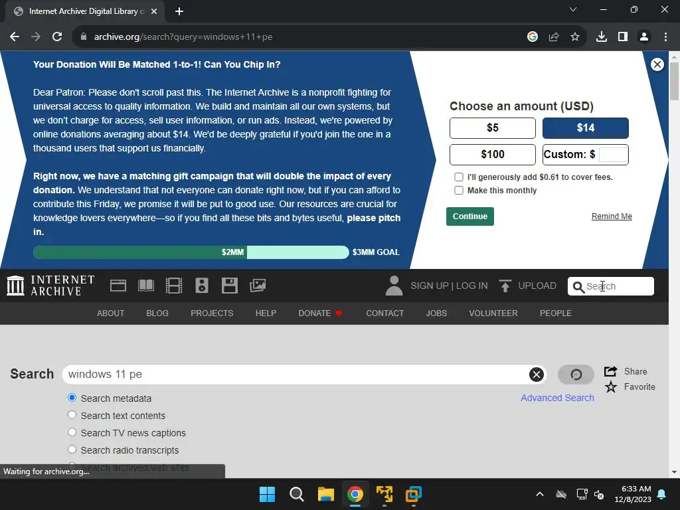Image resolution: width=680 pixels, height=510 pixels.
Task: Toggle the Chrome side panel icon
Action: (x=623, y=37)
